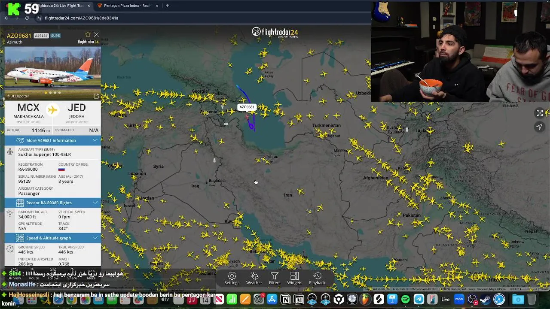The height and width of the screenshot is (309, 550).
Task: Open Spotify from the dock
Action: tap(405, 299)
